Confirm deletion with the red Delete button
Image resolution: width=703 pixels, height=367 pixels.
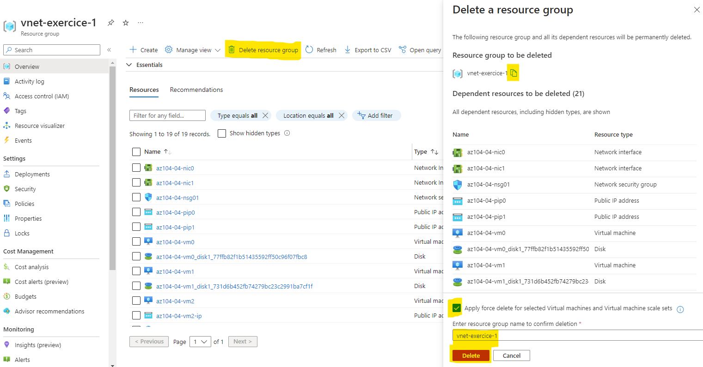point(471,355)
